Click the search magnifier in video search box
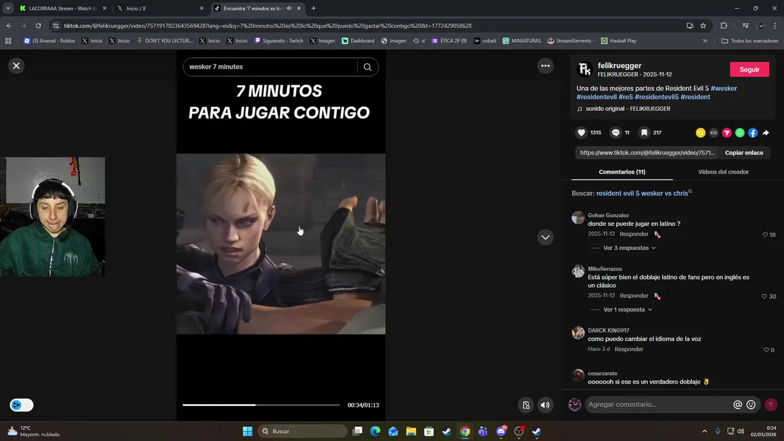Viewport: 784px width, 441px height. point(367,67)
